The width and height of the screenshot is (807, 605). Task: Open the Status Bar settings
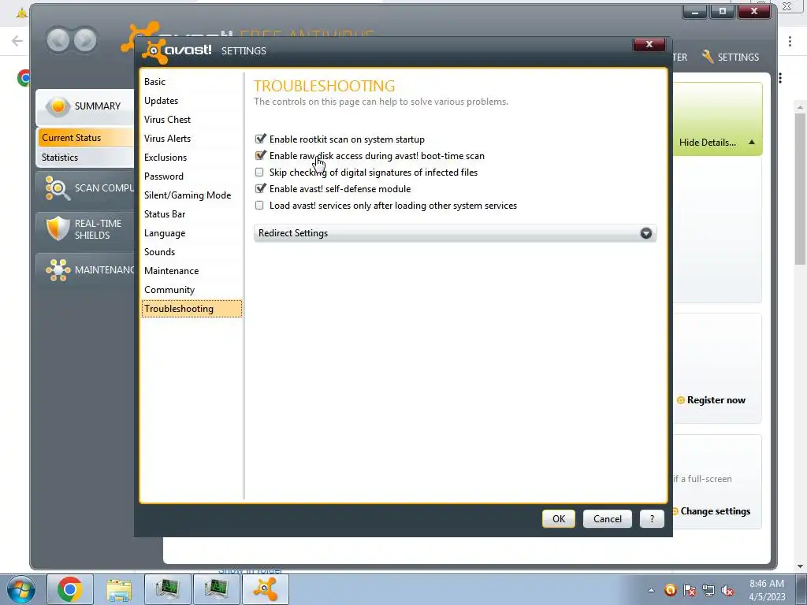click(165, 214)
